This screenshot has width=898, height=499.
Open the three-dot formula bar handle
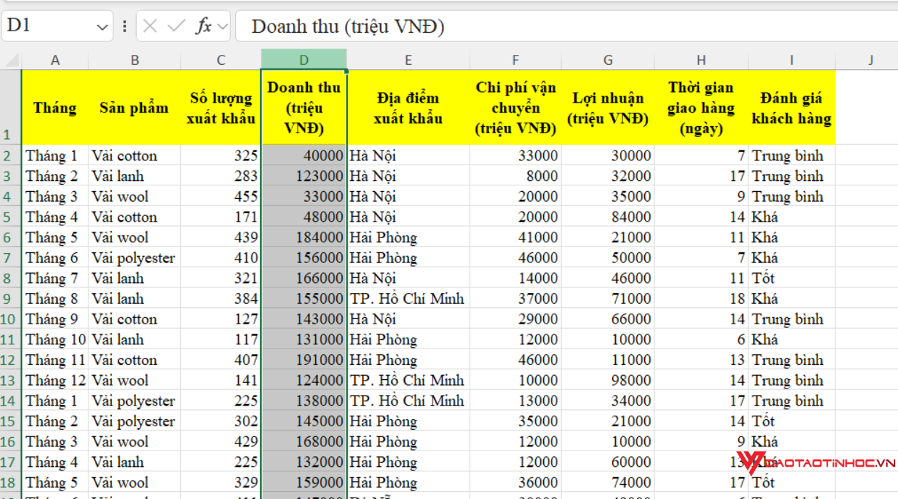(125, 26)
